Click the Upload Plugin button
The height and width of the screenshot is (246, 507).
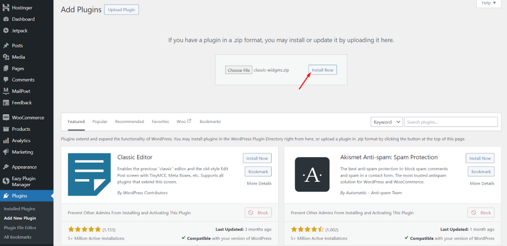122,10
